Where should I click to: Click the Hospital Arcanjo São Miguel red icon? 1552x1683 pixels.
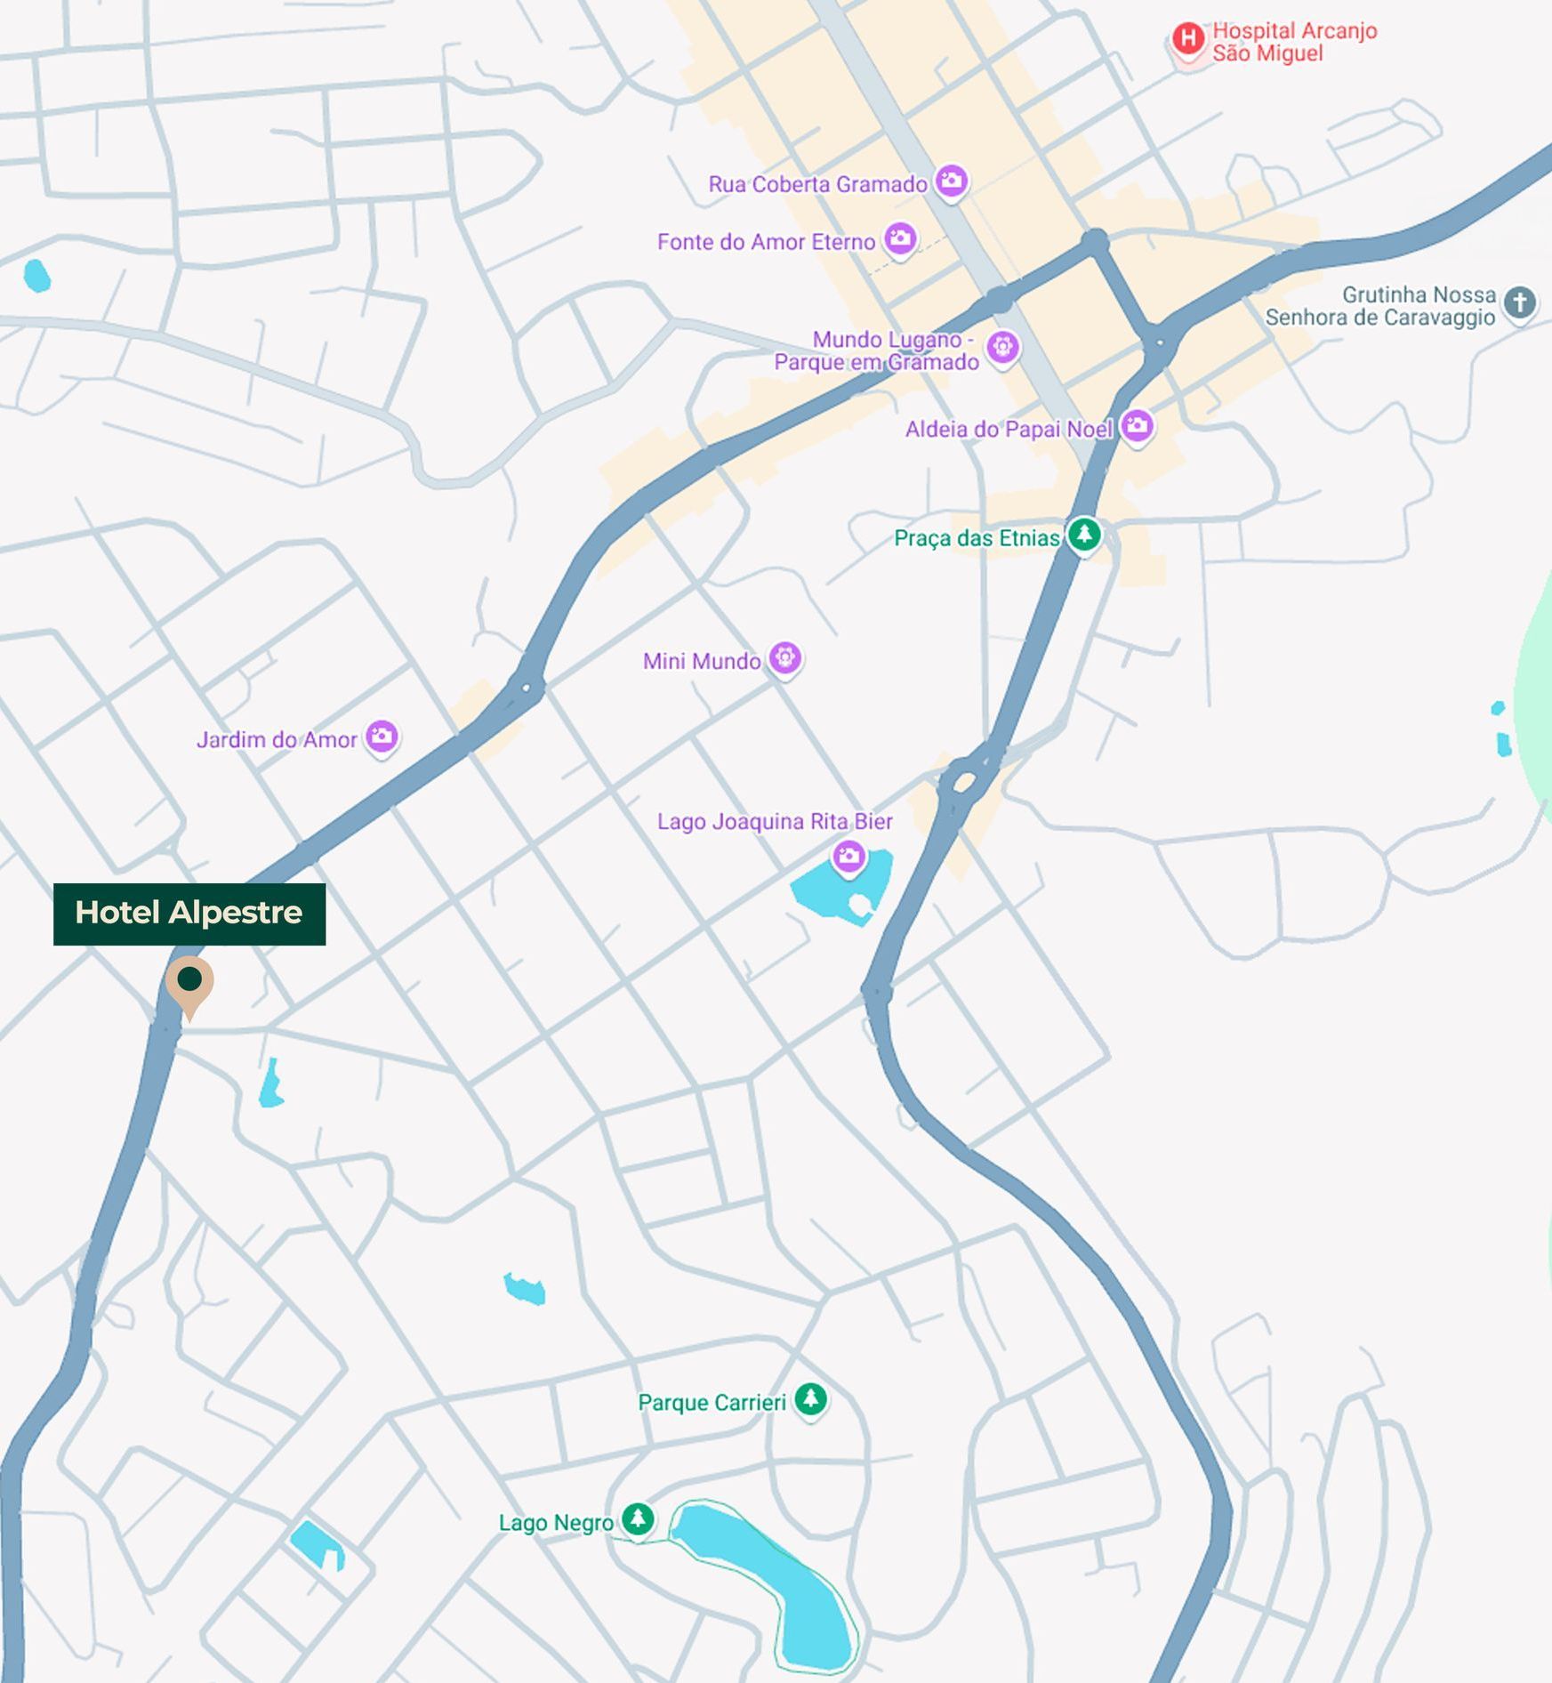point(1188,40)
